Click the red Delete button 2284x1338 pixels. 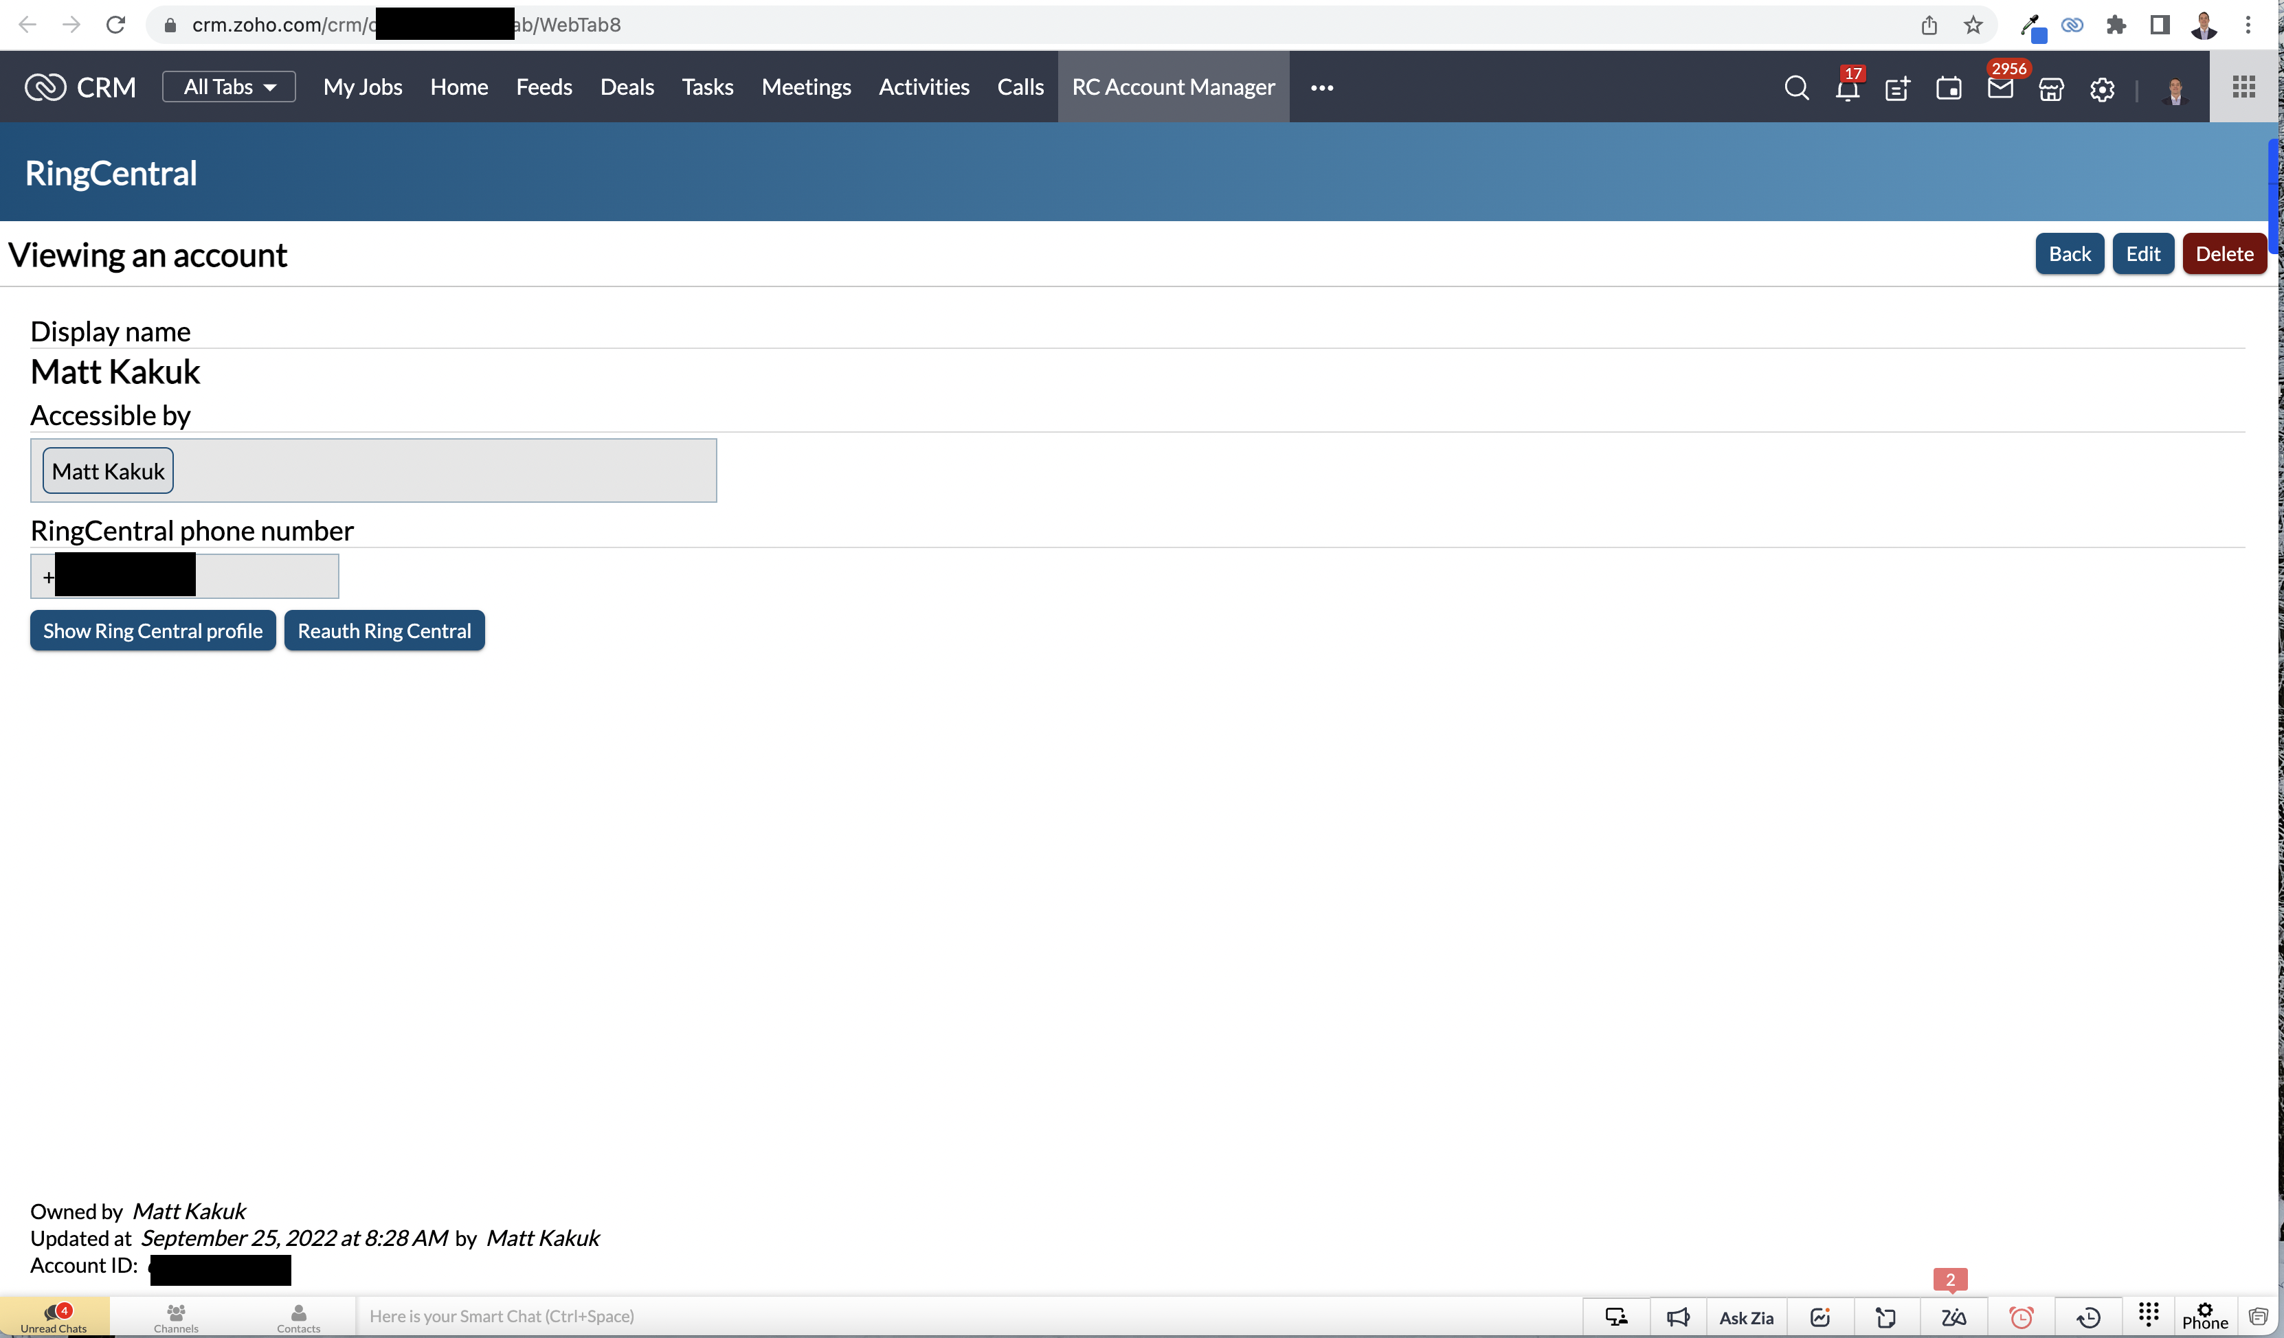point(2224,253)
